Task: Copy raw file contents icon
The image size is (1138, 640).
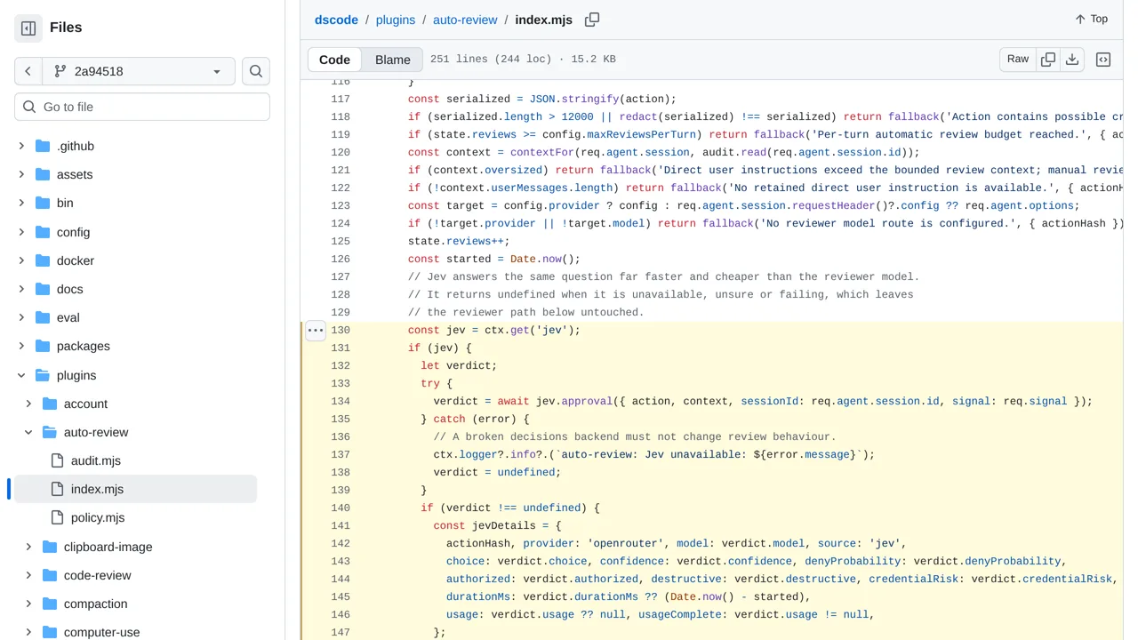Action: tap(1048, 60)
